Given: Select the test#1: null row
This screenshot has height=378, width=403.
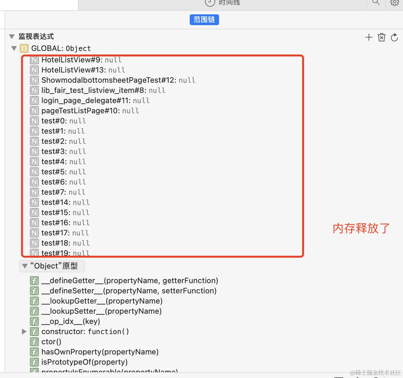Looking at the screenshot, I should (57, 131).
